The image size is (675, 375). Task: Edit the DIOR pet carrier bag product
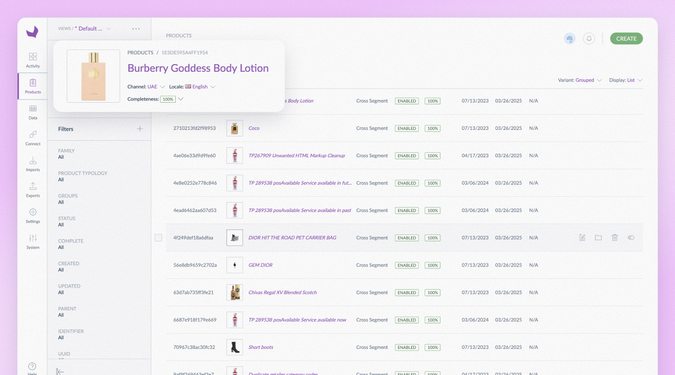pos(582,237)
